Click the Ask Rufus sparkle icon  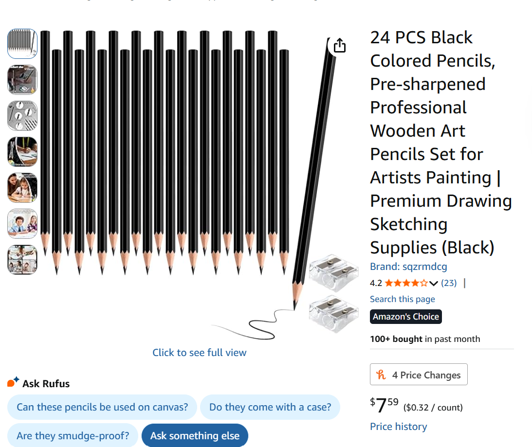tap(13, 382)
